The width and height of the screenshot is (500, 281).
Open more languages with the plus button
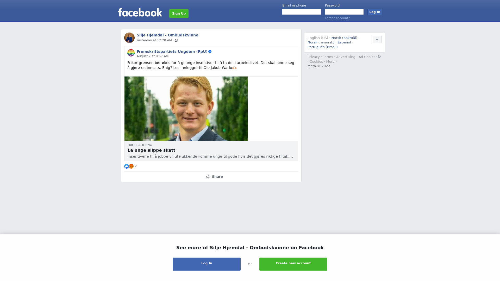[377, 39]
